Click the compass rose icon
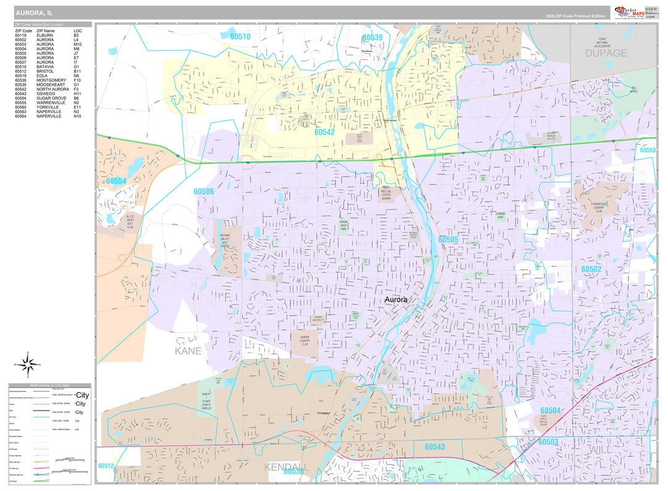This screenshot has height=491, width=668. click(x=27, y=364)
